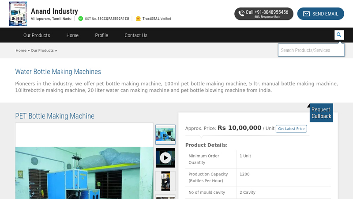Click the phone icon in the Call button
This screenshot has height=199, width=353.
point(241,14)
